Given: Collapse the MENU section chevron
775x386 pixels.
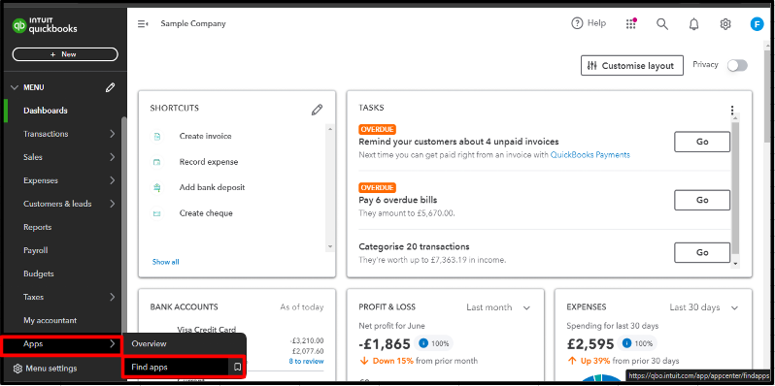Looking at the screenshot, I should tap(15, 87).
